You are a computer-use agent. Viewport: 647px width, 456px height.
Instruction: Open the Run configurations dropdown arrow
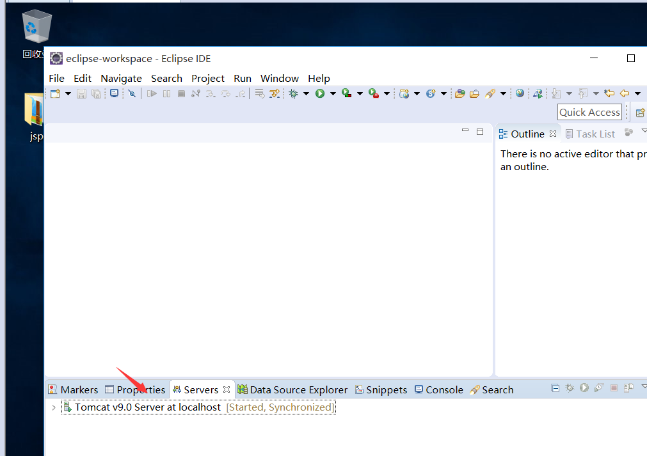coord(333,93)
